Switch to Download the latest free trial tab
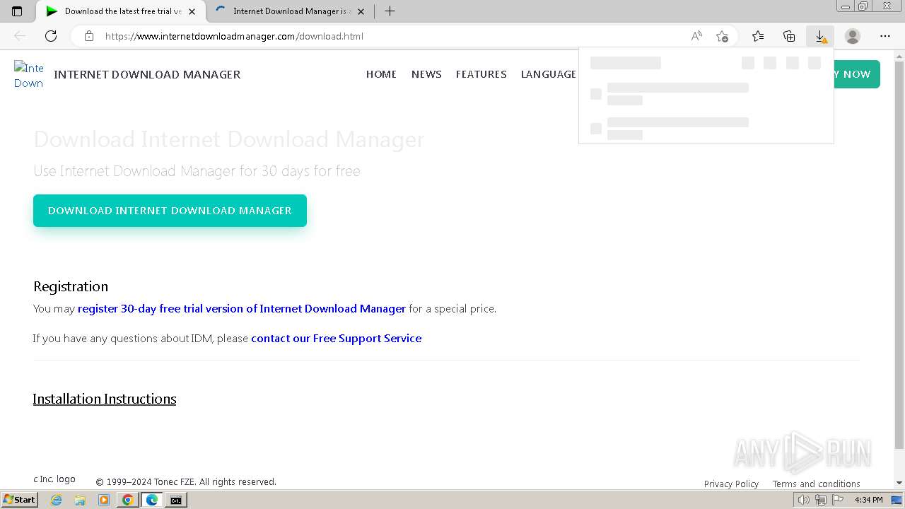 120,11
